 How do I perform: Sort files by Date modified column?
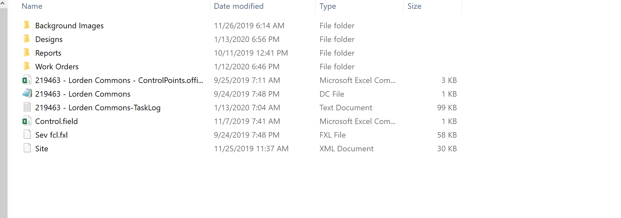tap(238, 6)
